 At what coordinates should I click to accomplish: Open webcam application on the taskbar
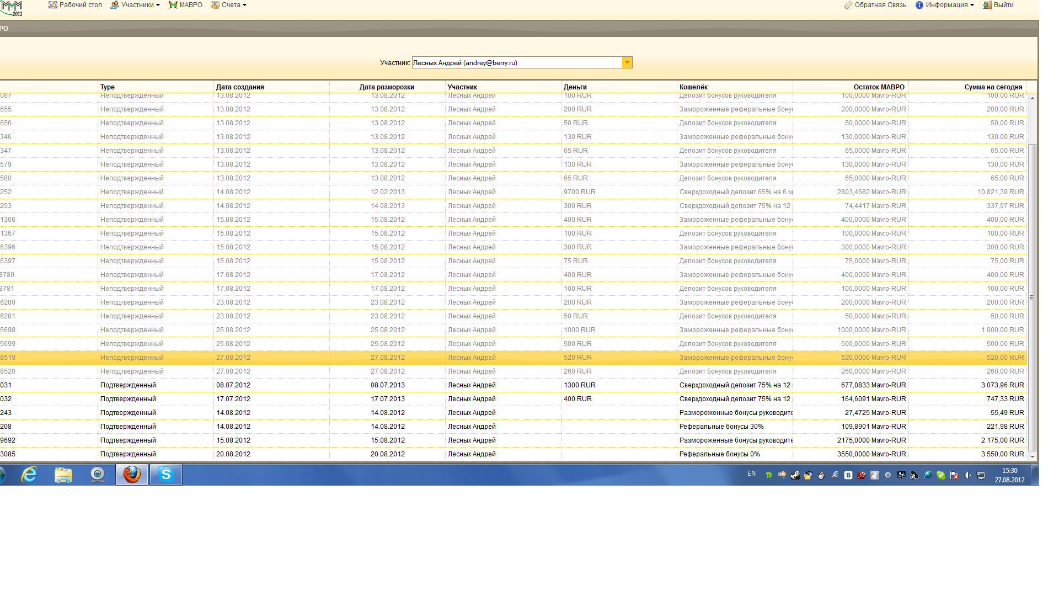click(x=98, y=475)
